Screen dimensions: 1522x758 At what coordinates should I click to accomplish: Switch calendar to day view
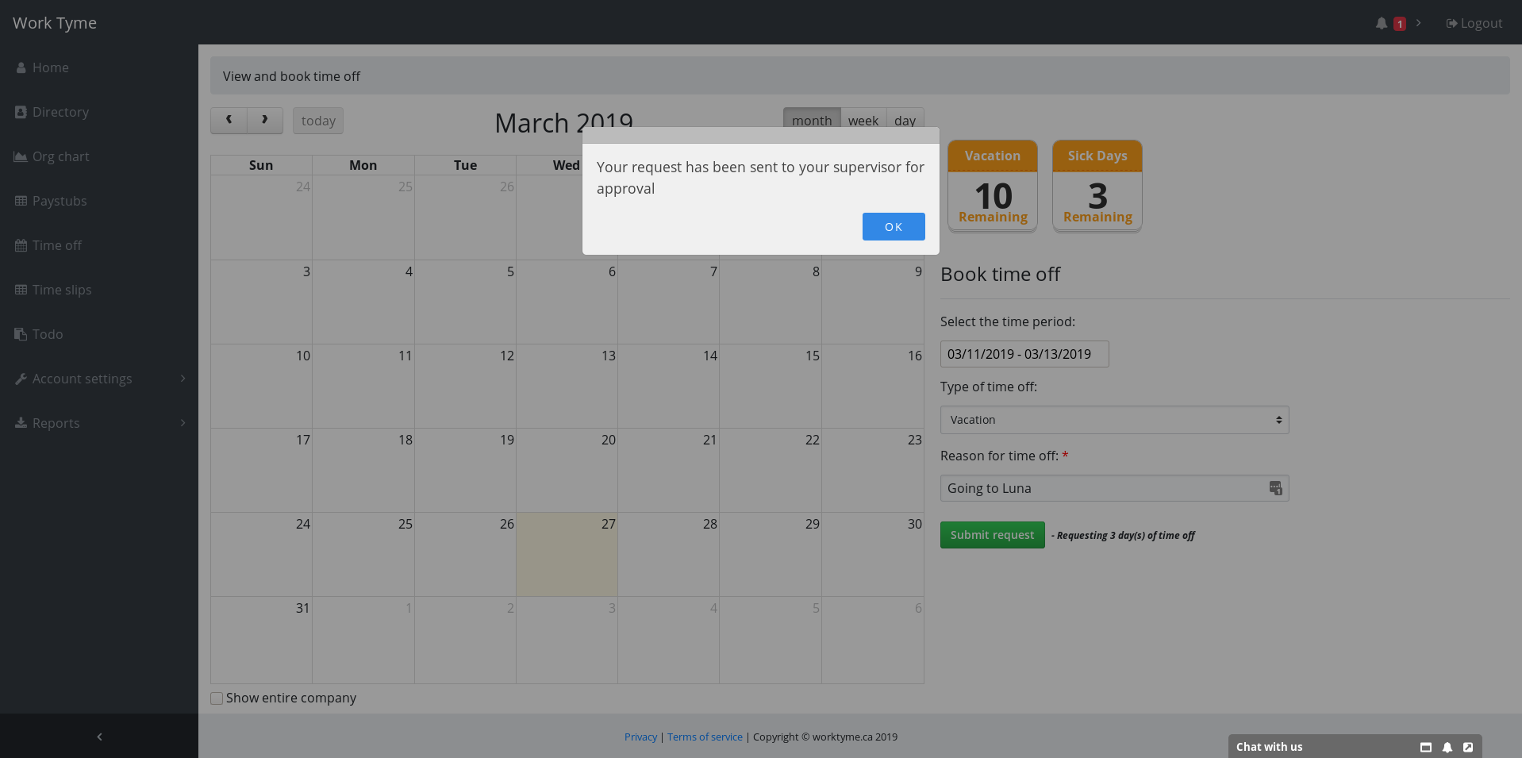[x=905, y=120]
